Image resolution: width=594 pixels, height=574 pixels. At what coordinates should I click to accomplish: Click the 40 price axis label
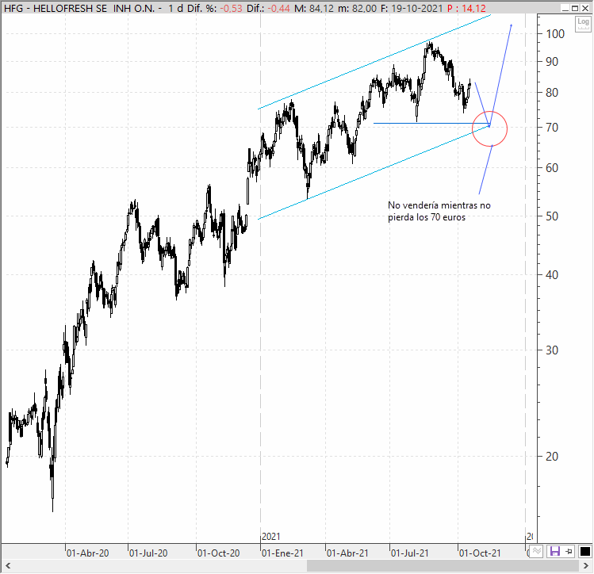552,275
